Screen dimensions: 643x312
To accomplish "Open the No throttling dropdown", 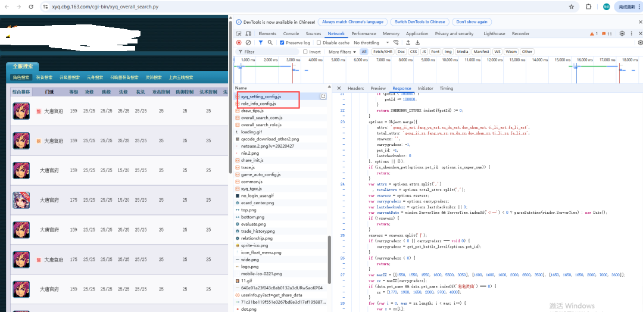I will 372,43.
